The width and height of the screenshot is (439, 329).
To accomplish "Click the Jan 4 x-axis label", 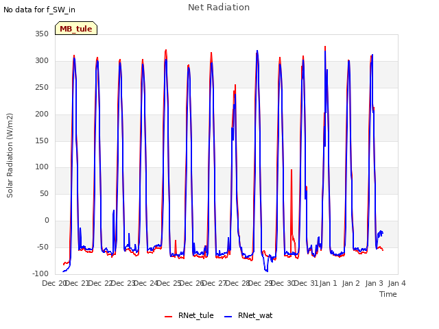I will pyautogui.click(x=396, y=283).
